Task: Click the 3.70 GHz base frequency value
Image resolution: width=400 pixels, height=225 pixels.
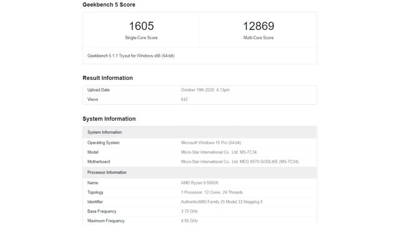Action: coord(189,211)
